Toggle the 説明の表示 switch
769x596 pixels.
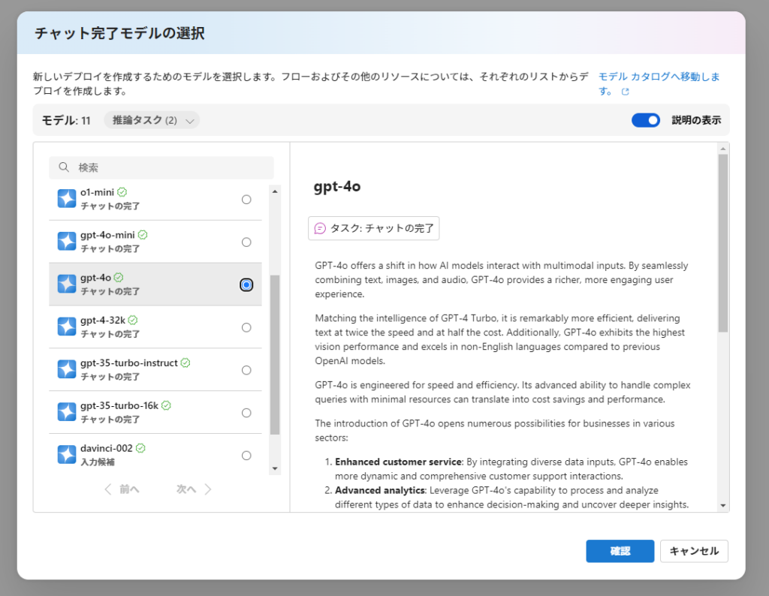(x=645, y=120)
